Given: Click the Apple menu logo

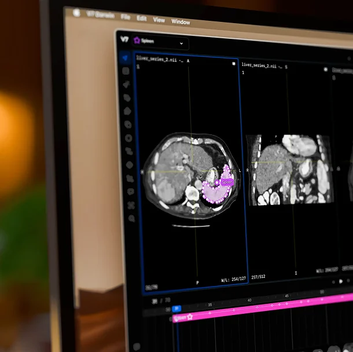Looking at the screenshot, I should coord(76,12).
